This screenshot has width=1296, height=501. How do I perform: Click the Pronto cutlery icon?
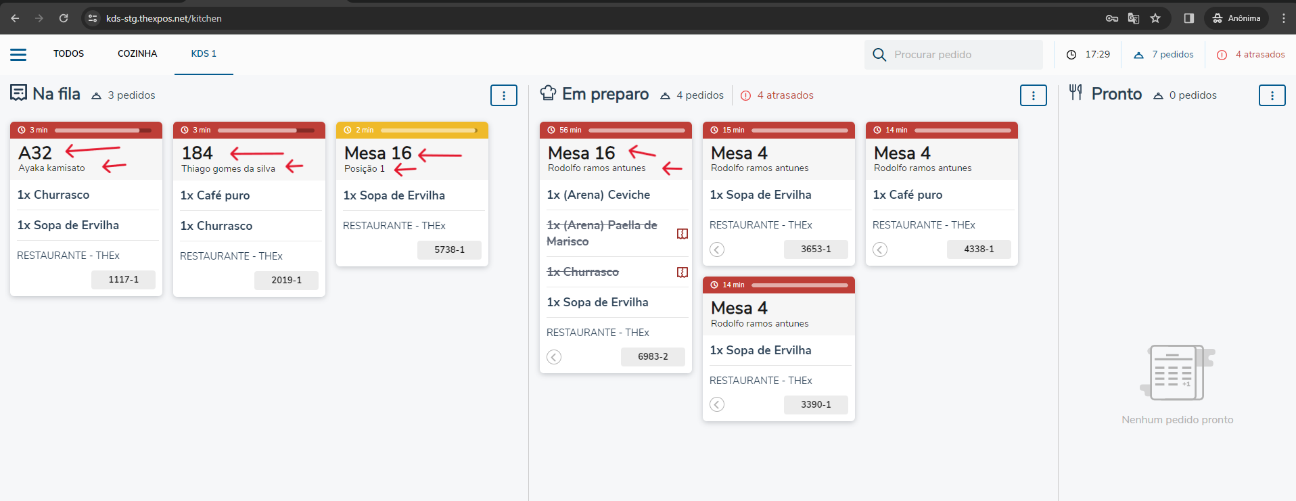point(1075,92)
